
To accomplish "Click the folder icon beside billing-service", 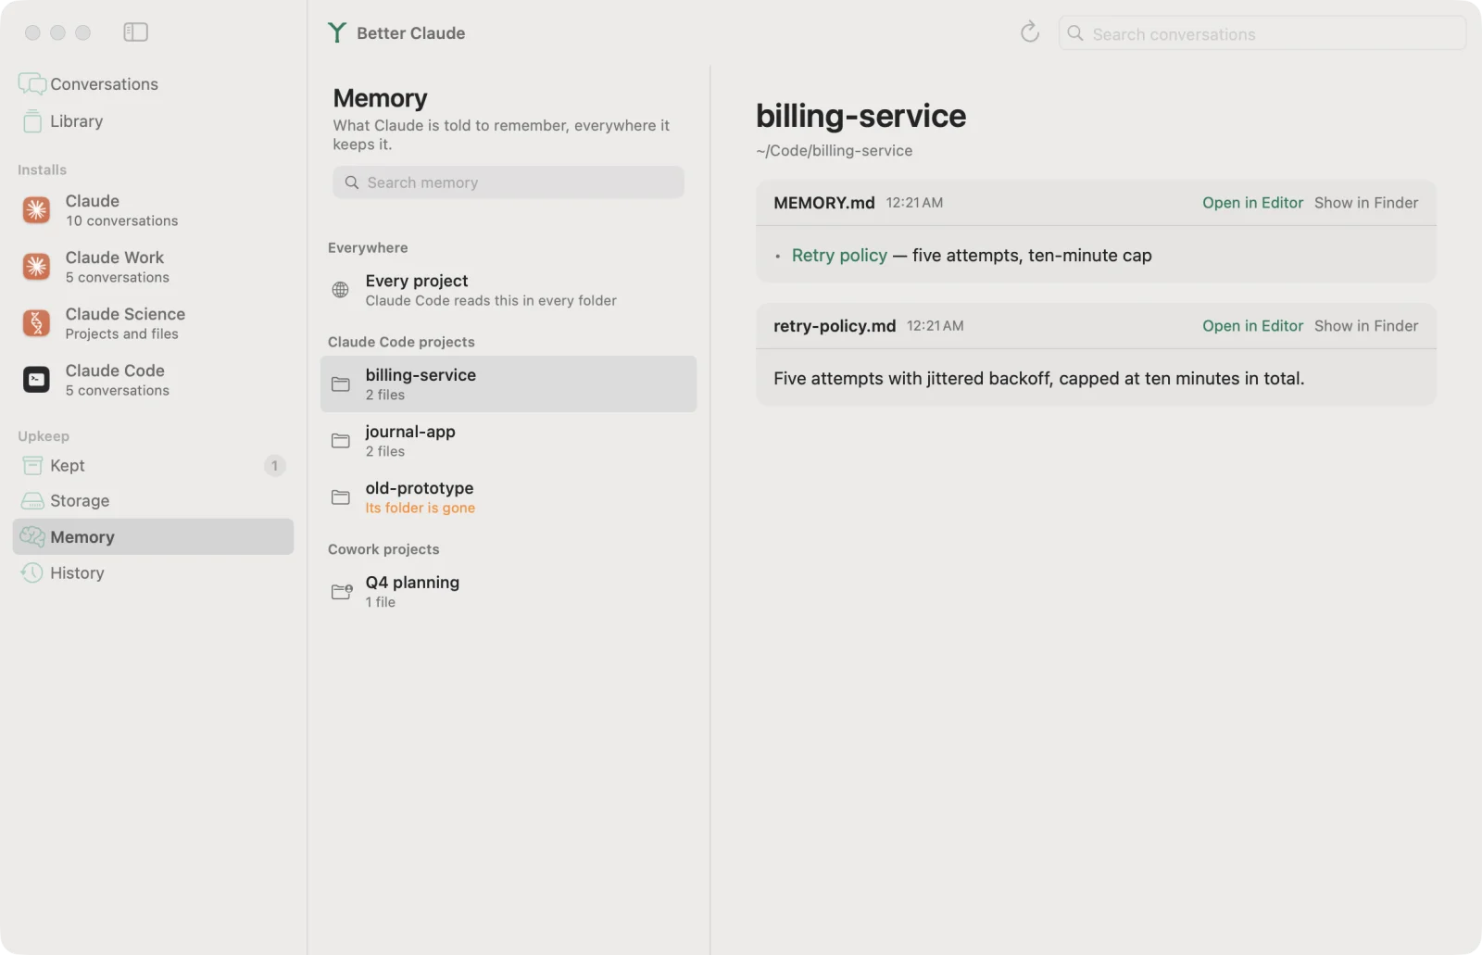I will (341, 384).
